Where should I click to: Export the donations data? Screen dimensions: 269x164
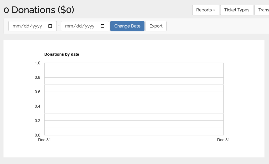156,26
